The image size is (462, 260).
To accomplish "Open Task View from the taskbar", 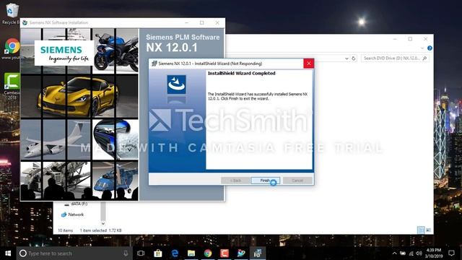I will coord(141,253).
